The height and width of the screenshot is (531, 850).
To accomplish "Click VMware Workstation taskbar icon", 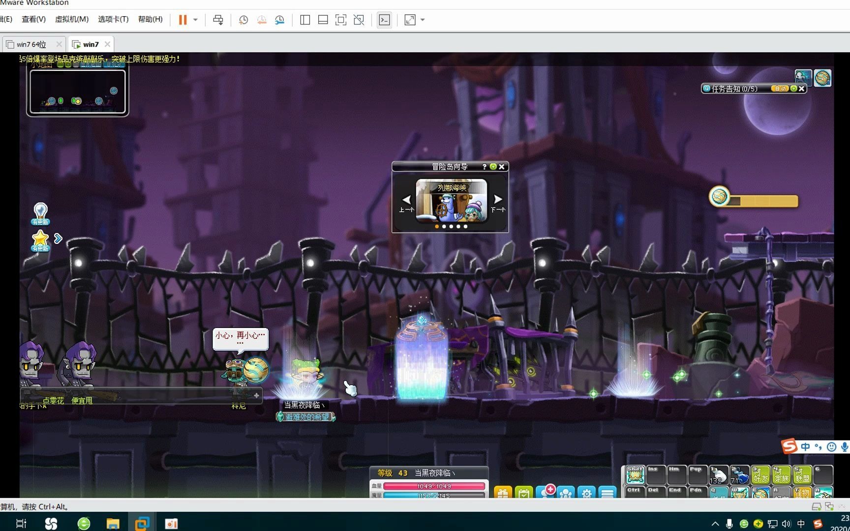I will tap(142, 524).
